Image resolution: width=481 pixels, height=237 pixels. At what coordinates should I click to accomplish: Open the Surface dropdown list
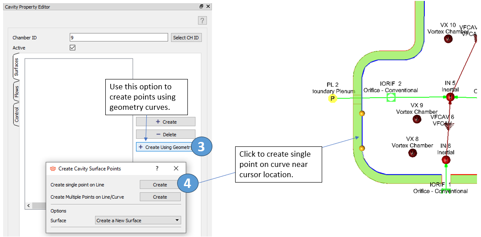click(138, 220)
